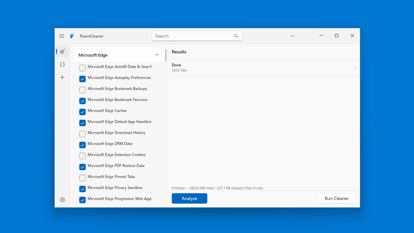The height and width of the screenshot is (233, 414).
Task: Uncheck Microsoft Edge PDF Restore Data
Action: coord(82,167)
